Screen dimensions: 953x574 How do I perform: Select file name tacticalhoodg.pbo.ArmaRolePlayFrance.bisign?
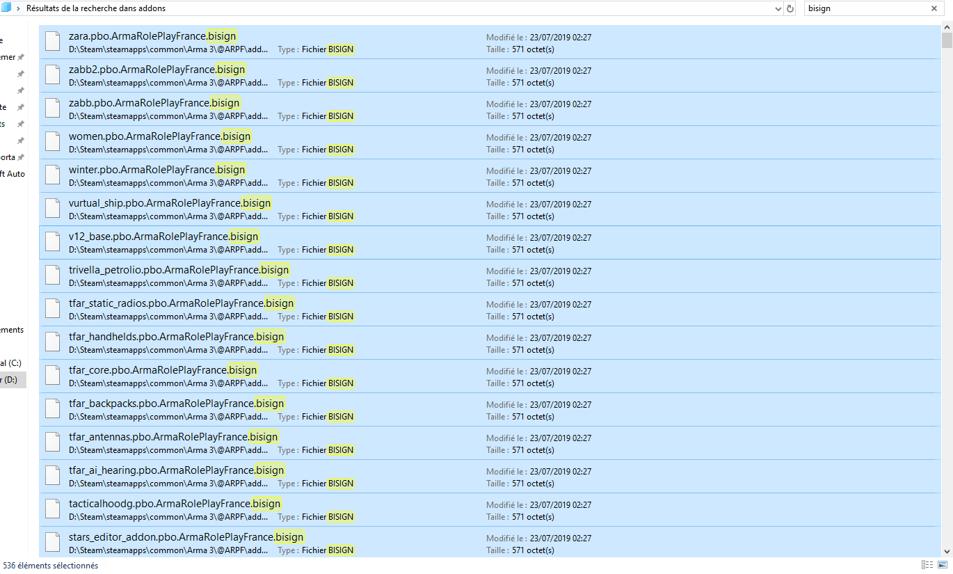[x=175, y=503]
